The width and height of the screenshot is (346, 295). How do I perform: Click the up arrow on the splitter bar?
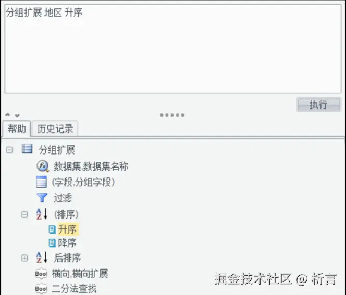[x=8, y=115]
